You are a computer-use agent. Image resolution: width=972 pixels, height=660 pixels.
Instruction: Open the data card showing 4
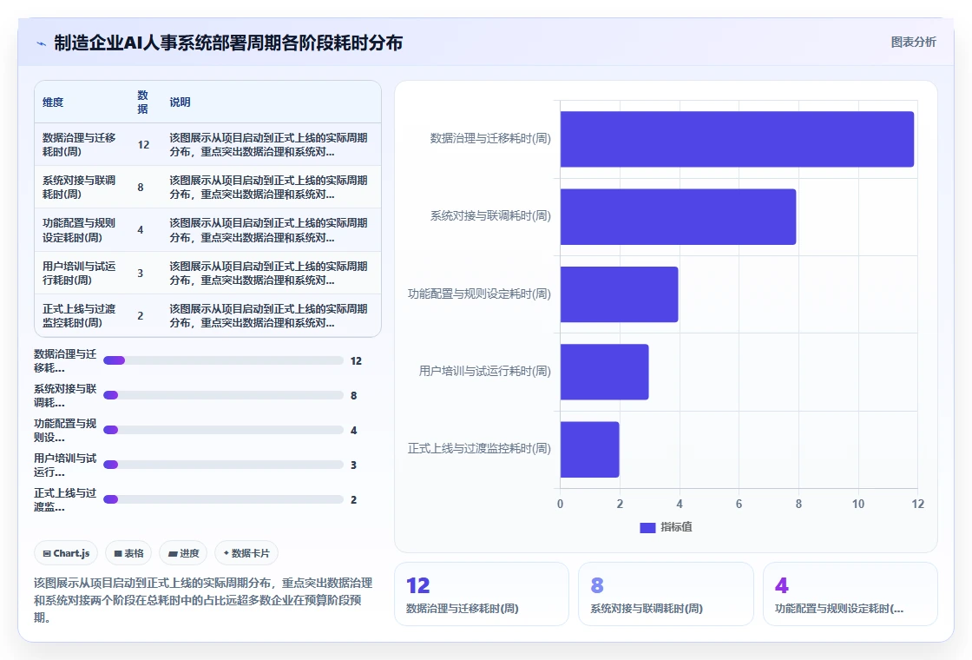[850, 594]
